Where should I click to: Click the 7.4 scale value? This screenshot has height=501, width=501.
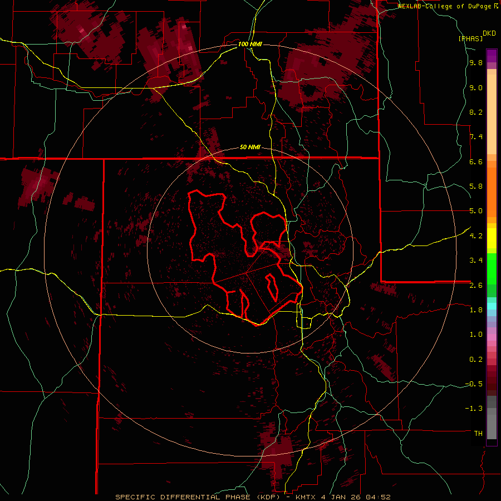pos(476,137)
